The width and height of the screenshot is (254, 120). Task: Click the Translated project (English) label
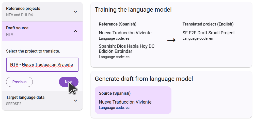click(208, 24)
